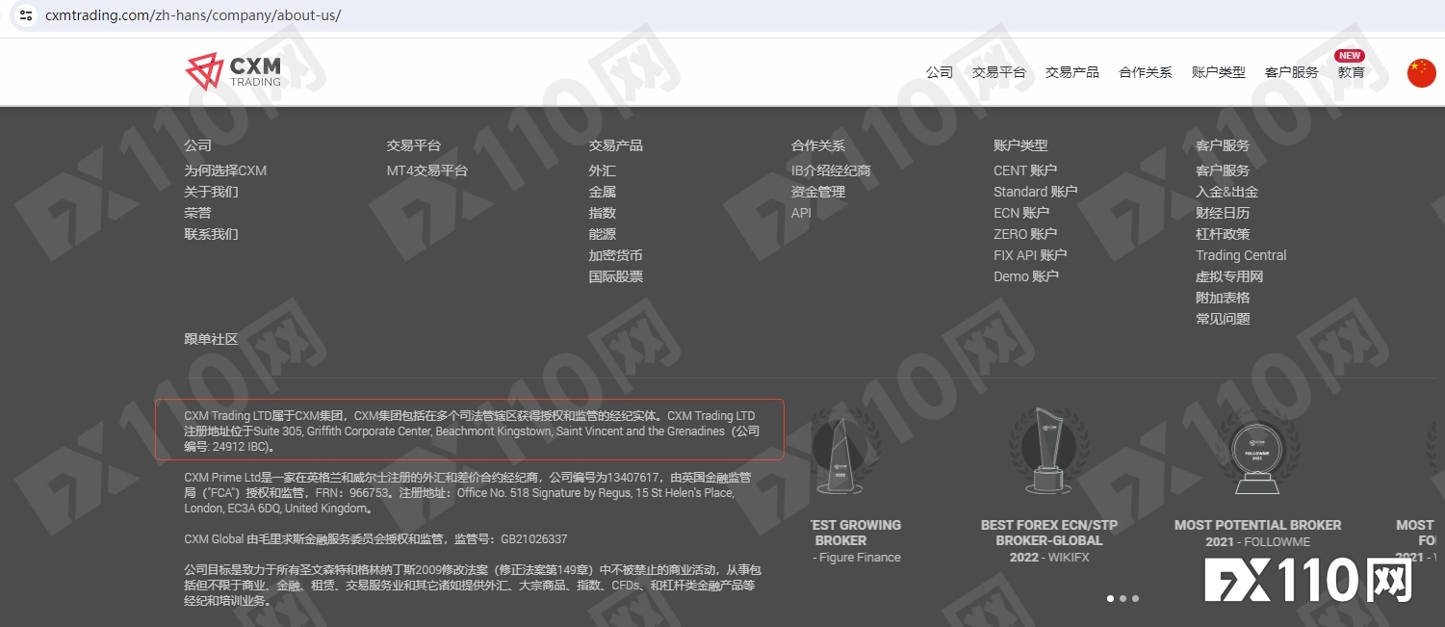This screenshot has width=1445, height=627.
Task: Open the Standard 账户 link
Action: tap(1036, 192)
